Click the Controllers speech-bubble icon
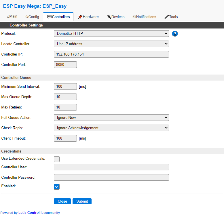This screenshot has height=219, width=224. pos(49,17)
